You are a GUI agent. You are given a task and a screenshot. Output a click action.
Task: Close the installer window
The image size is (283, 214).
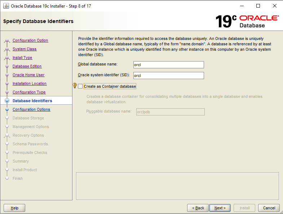pos(274,6)
